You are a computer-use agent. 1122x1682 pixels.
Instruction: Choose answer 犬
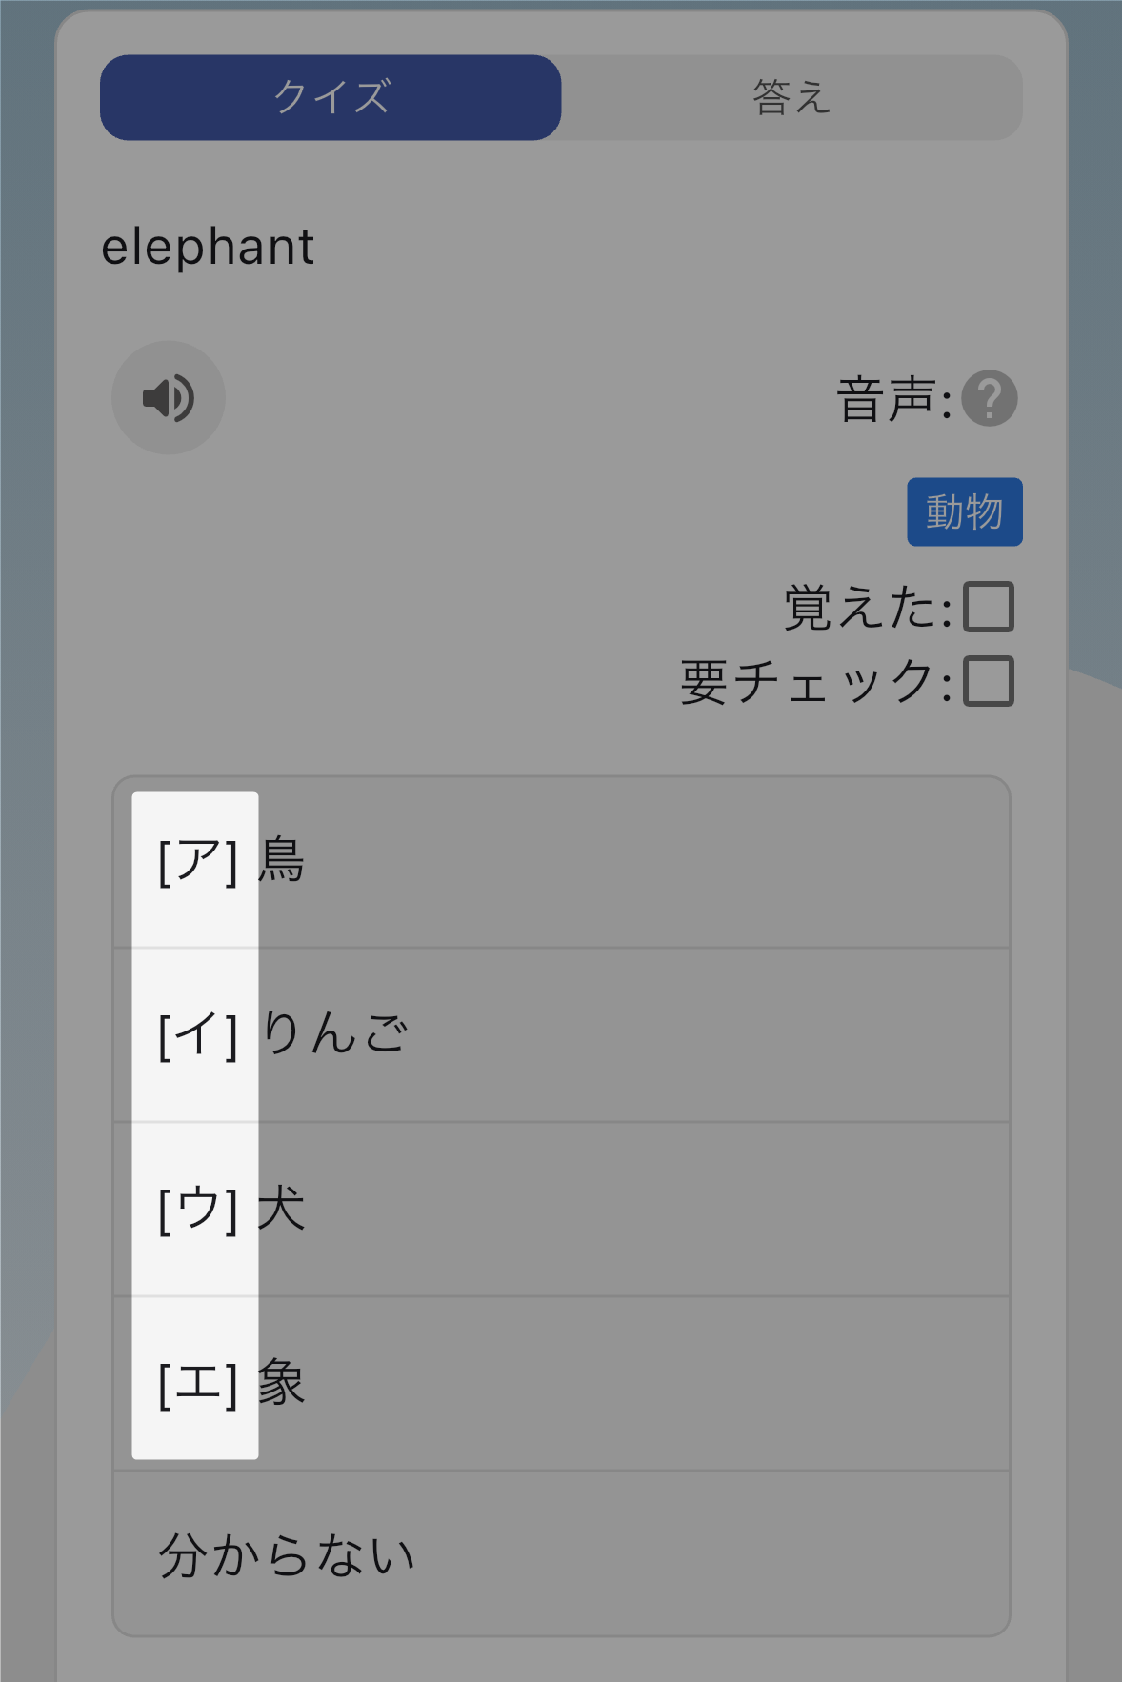pos(562,1210)
